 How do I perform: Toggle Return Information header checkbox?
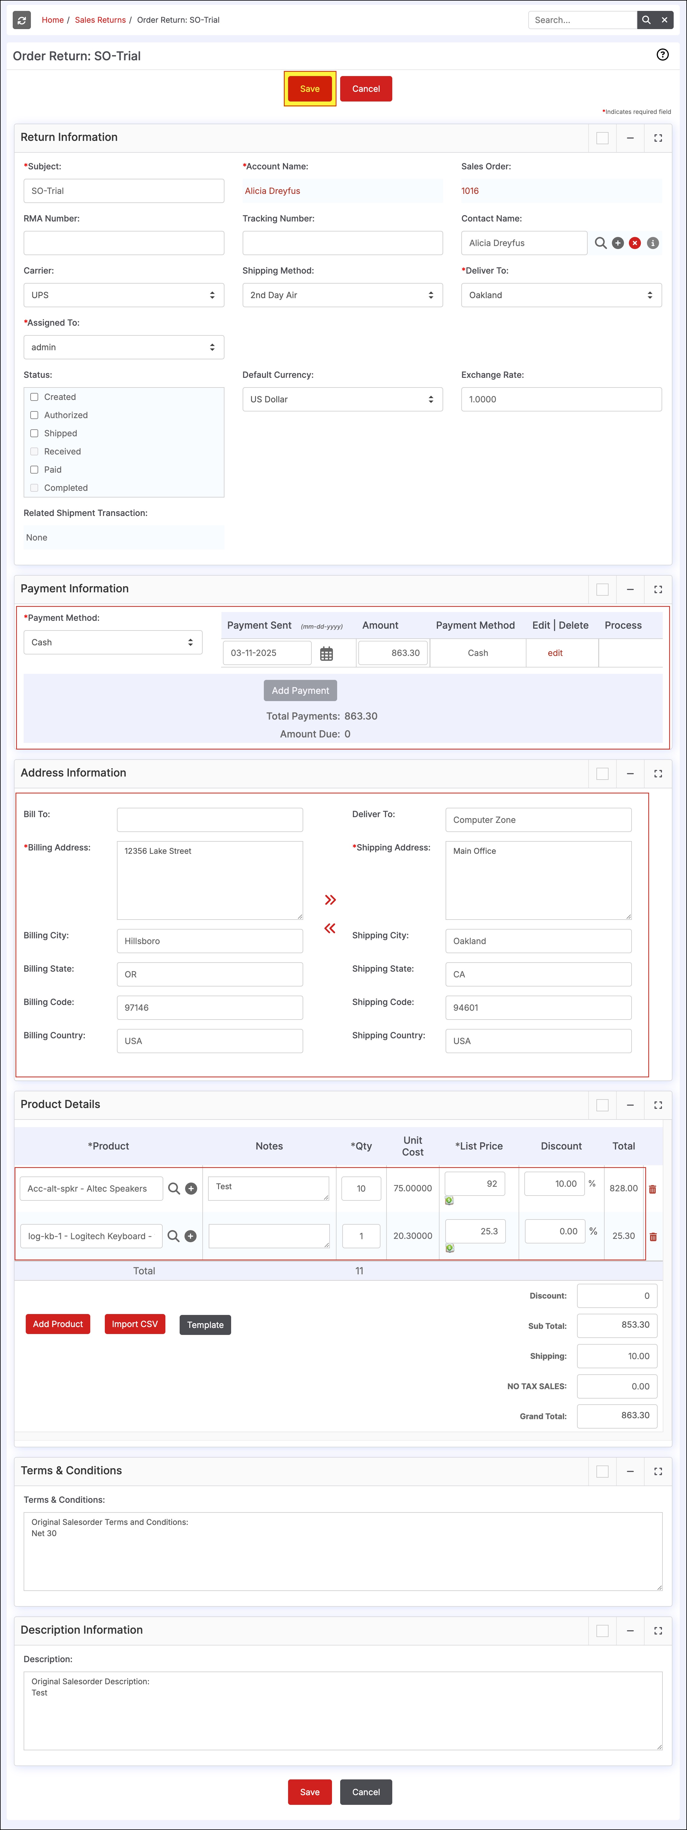coord(602,138)
